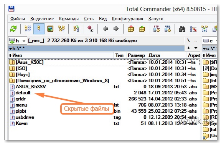Image resolution: width=221 pixels, height=144 pixels.
Task: Select the hidden file default
Action: click(x=23, y=93)
